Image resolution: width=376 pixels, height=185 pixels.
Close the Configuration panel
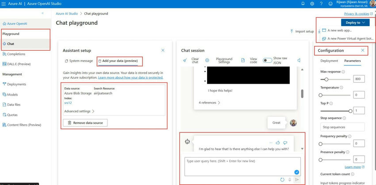point(363,50)
